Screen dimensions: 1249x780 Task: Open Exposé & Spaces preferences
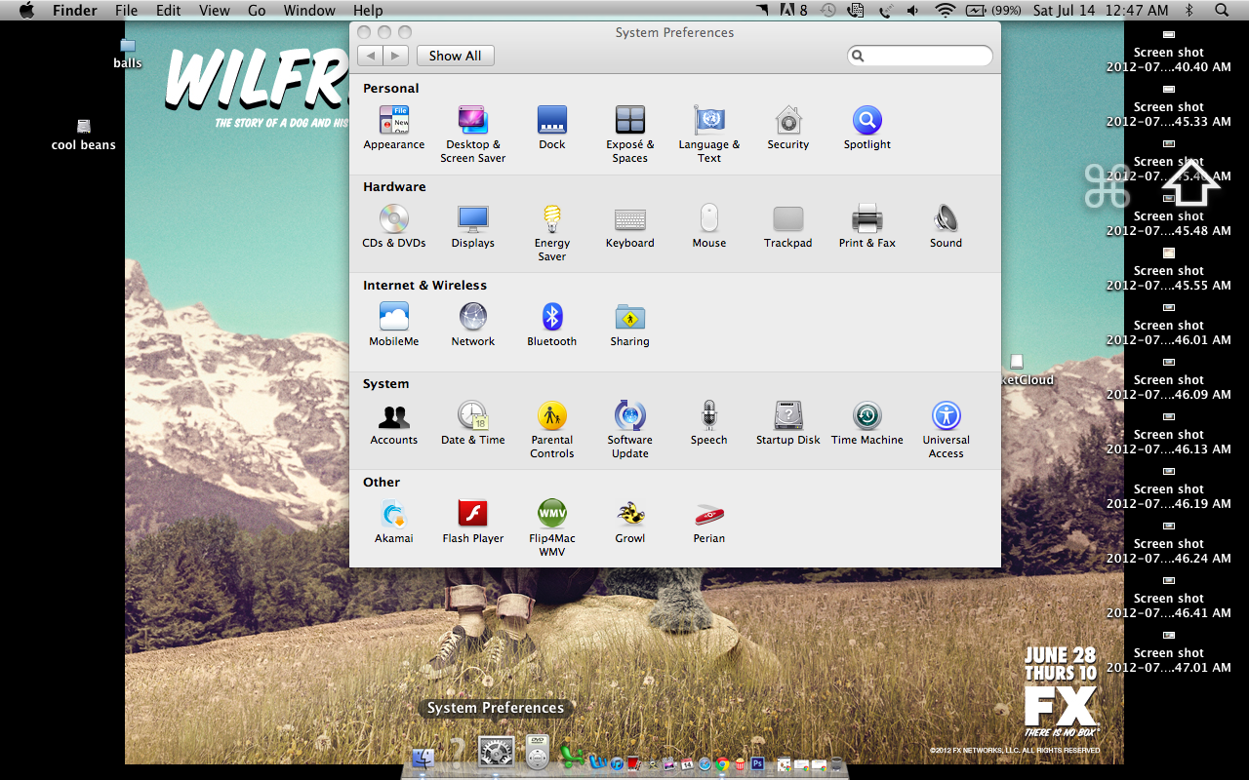pyautogui.click(x=630, y=135)
